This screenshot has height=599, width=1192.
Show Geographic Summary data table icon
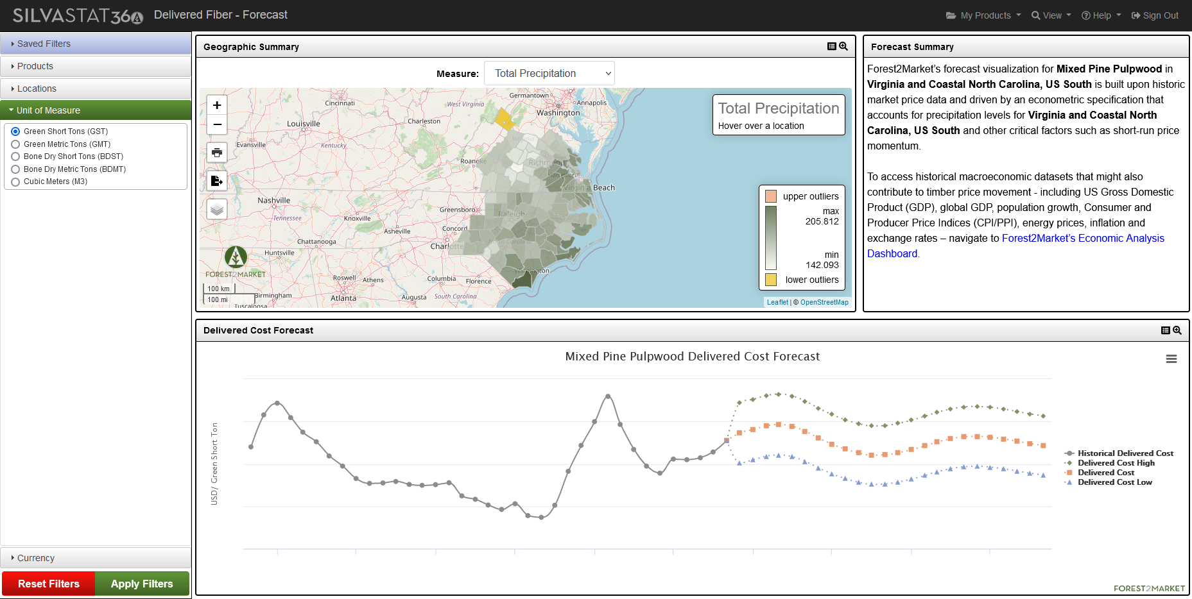pos(832,46)
